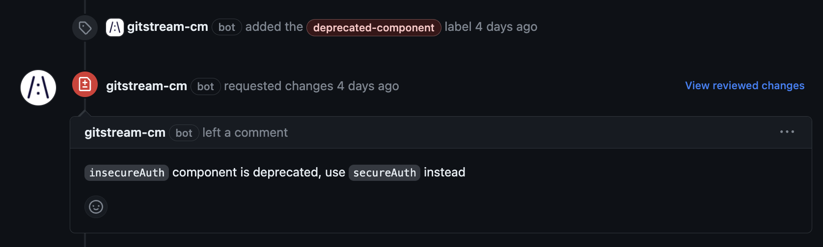The image size is (823, 247).
Task: Open gitstream-cm profile from requested changes line
Action: tap(146, 86)
